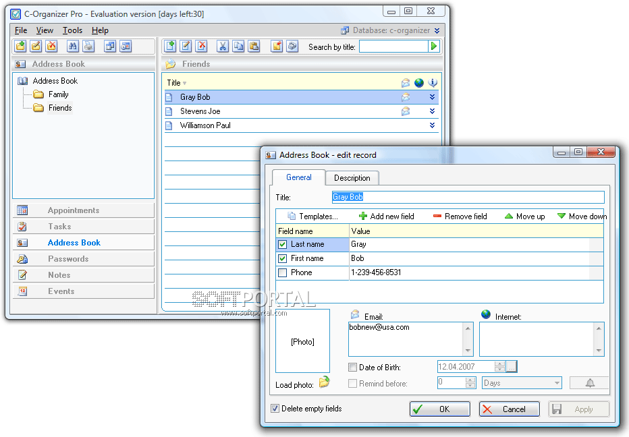The image size is (629, 437).
Task: Enable the Date of Birth checkbox
Action: (x=352, y=368)
